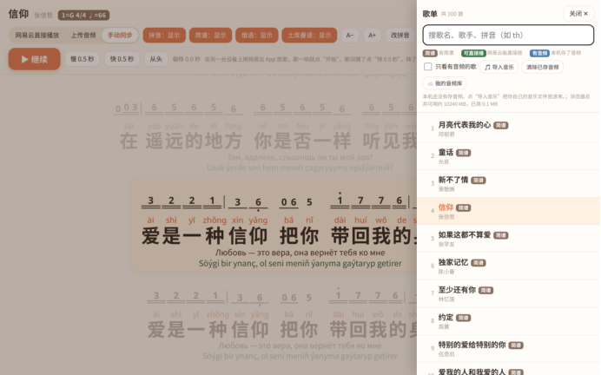This screenshot has width=601, height=375.
Task: Toggle 土库曼语 display button
Action: click(x=309, y=36)
